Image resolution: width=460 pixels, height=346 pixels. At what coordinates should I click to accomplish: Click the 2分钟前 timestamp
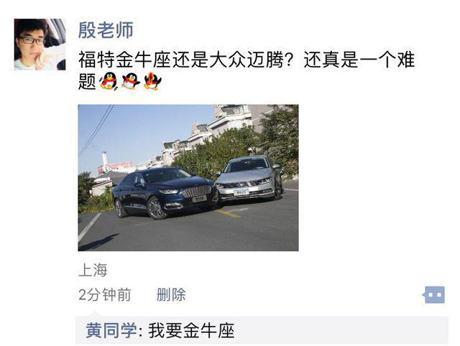(105, 295)
